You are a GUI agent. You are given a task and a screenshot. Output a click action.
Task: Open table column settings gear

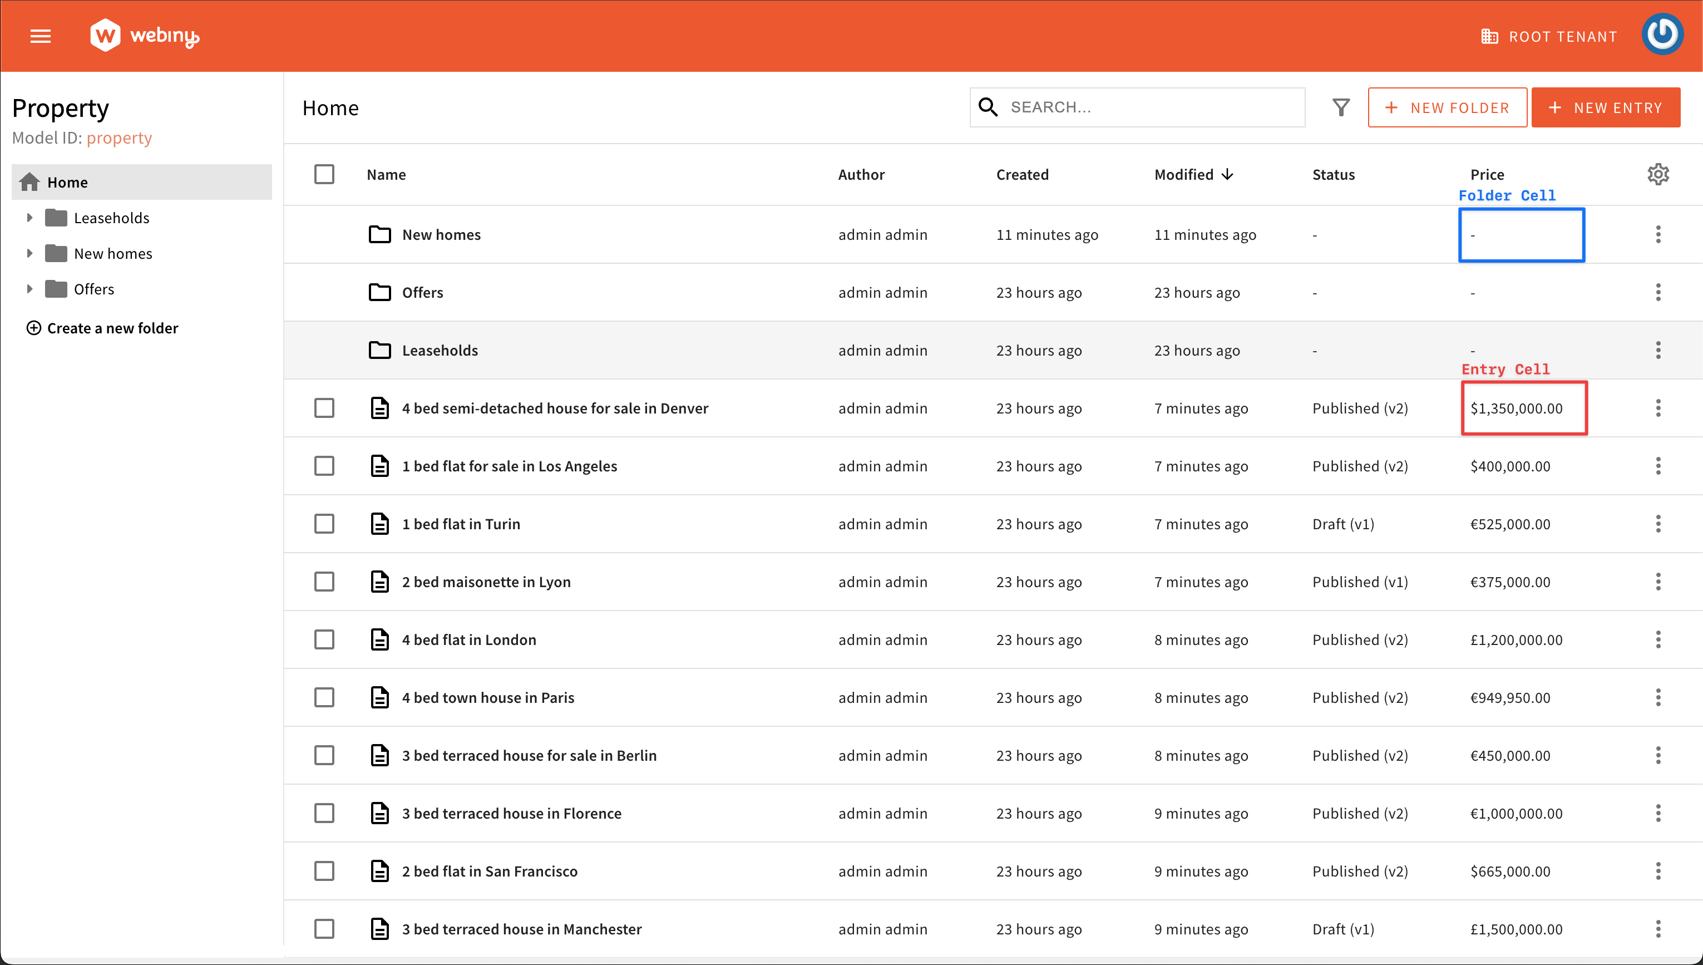pos(1657,174)
